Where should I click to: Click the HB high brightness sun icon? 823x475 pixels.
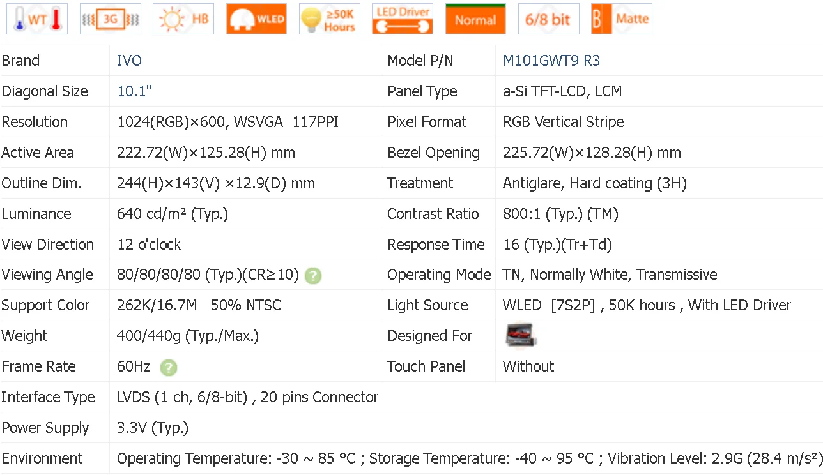[183, 19]
